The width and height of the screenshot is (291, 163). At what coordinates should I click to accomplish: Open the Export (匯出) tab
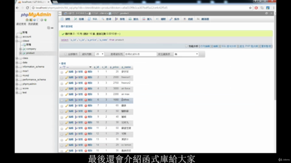tap(134, 19)
